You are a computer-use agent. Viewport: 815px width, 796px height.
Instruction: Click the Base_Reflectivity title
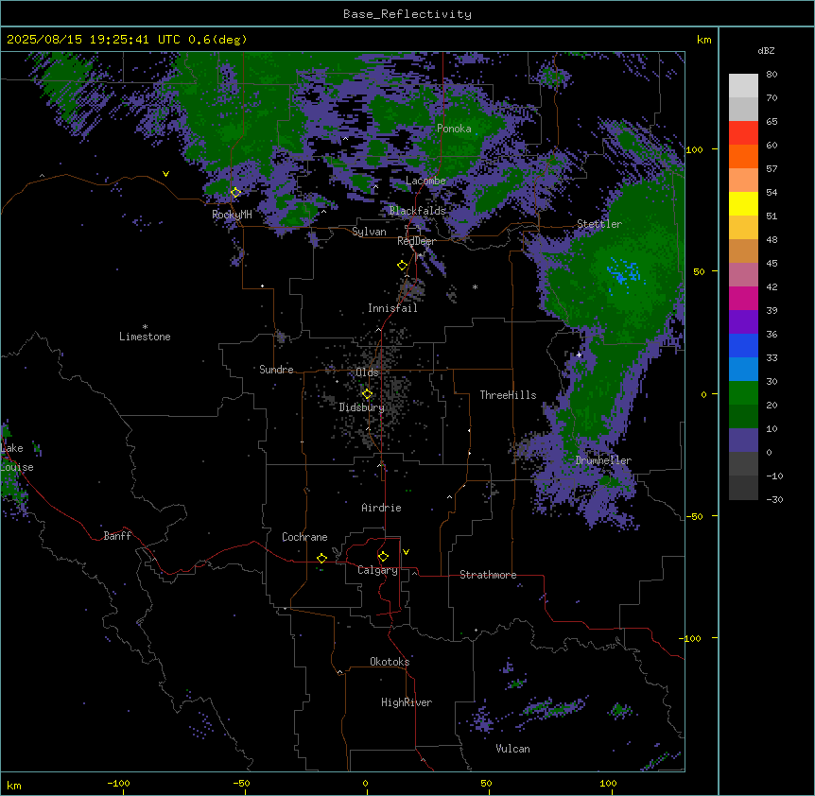click(407, 14)
